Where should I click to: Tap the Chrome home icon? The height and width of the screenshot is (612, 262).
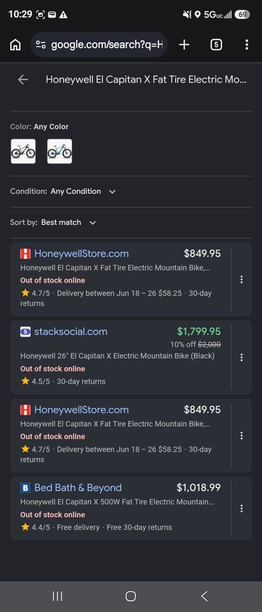16,45
